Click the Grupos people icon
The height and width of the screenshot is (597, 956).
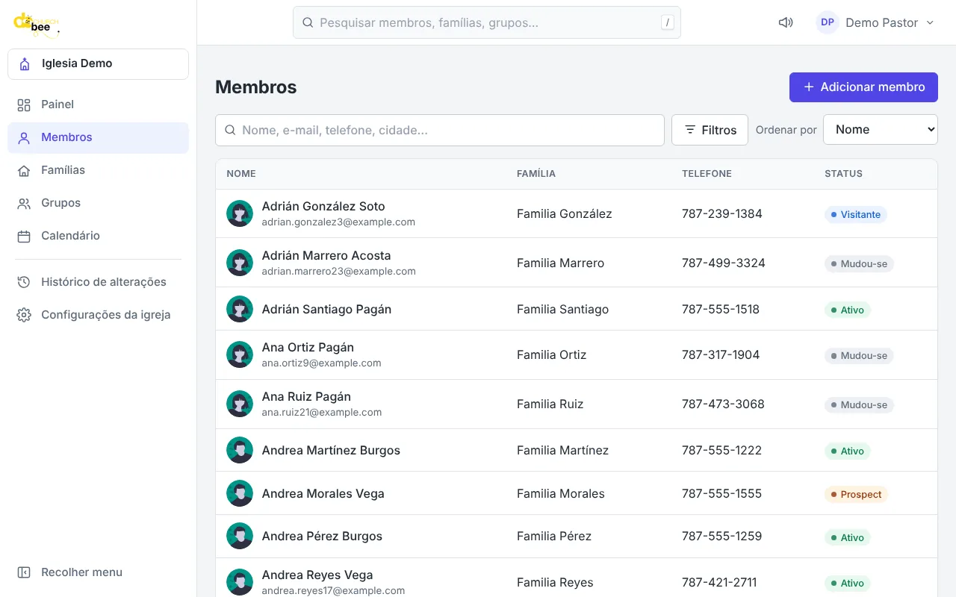coord(24,203)
